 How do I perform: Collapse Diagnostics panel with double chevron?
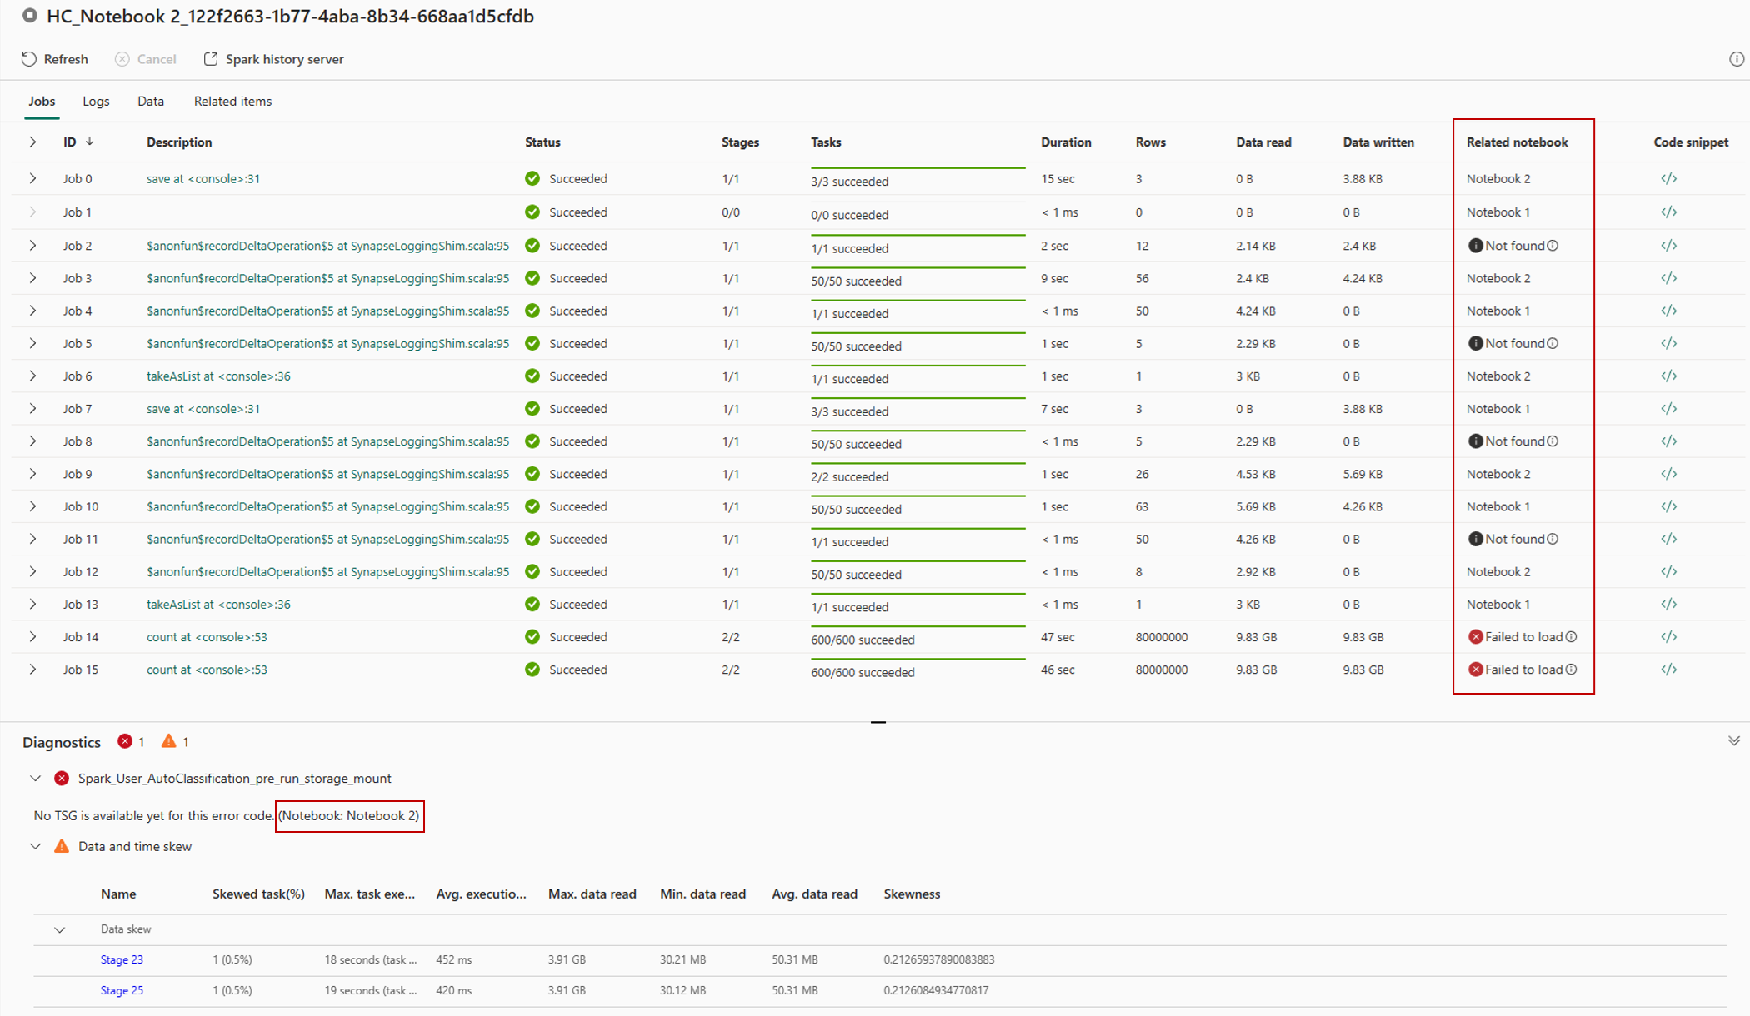tap(1733, 741)
